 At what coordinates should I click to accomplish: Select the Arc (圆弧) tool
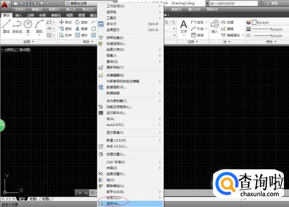(x=39, y=26)
